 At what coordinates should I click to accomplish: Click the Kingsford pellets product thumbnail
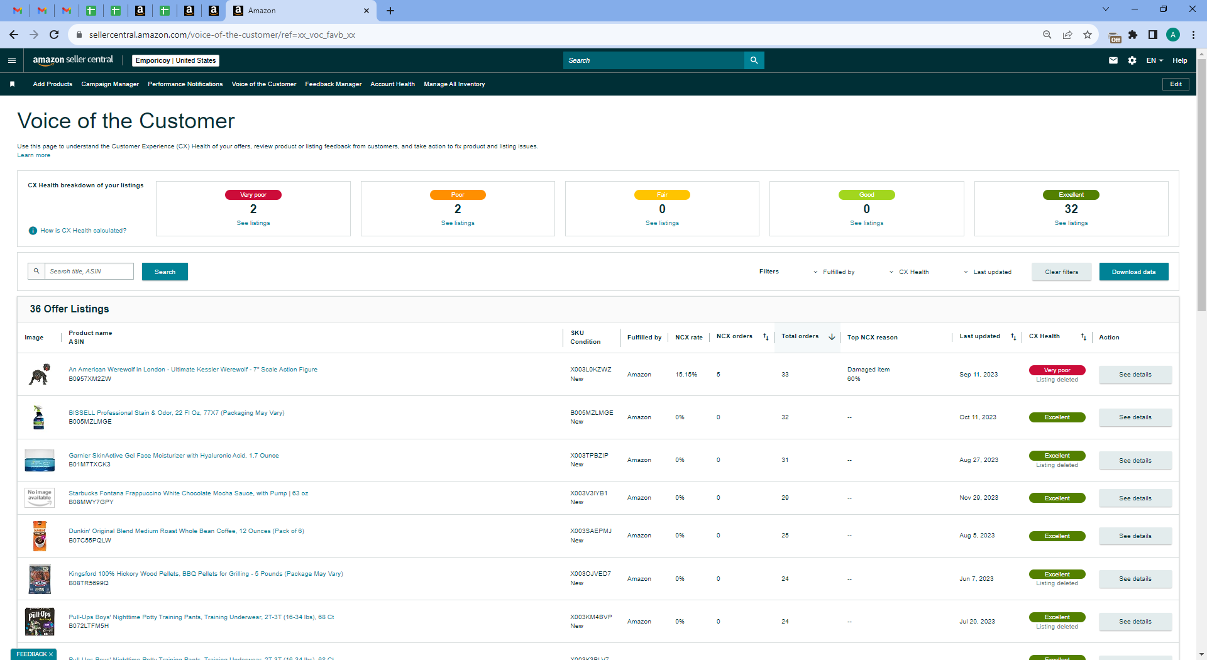[40, 579]
